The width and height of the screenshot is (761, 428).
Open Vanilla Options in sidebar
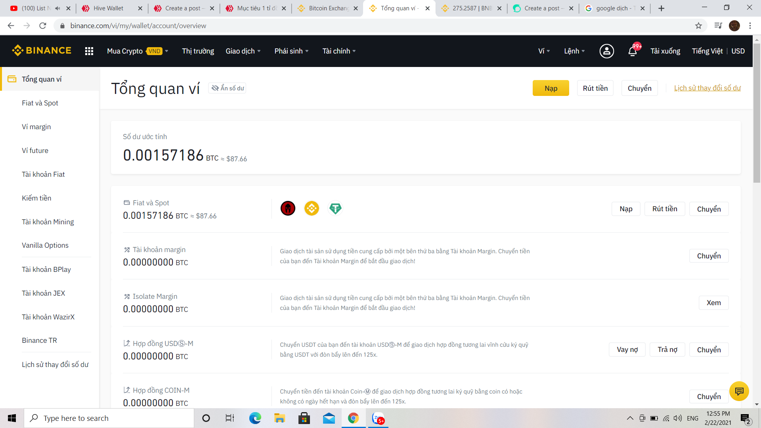(50, 245)
